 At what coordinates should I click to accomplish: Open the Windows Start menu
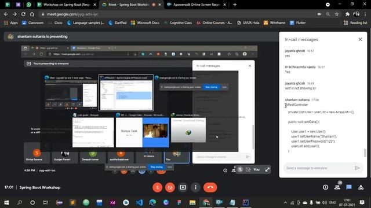(x=6, y=203)
